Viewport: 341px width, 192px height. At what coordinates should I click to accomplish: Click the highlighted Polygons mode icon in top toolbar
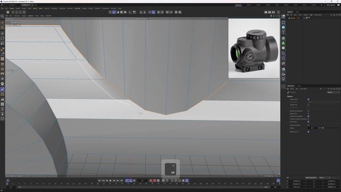click(x=114, y=12)
